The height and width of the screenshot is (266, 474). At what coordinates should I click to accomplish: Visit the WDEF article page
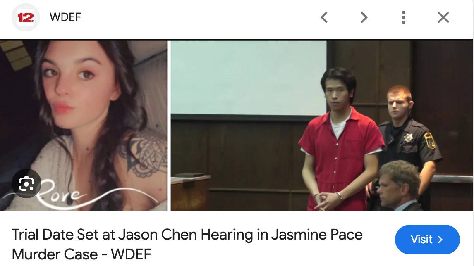coord(427,240)
